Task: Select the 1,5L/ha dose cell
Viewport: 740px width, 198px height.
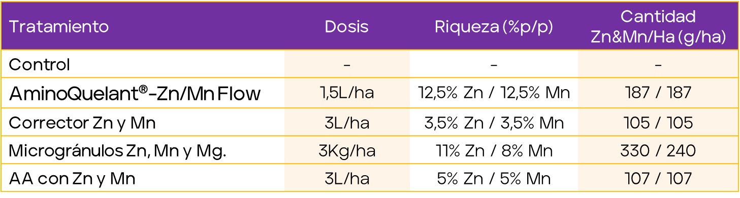Action: tap(347, 93)
